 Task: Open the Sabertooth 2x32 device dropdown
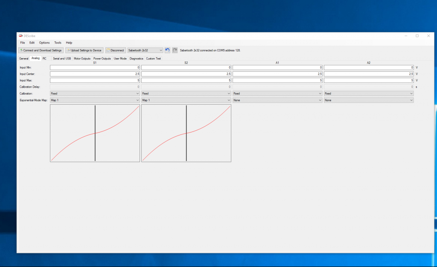point(145,50)
